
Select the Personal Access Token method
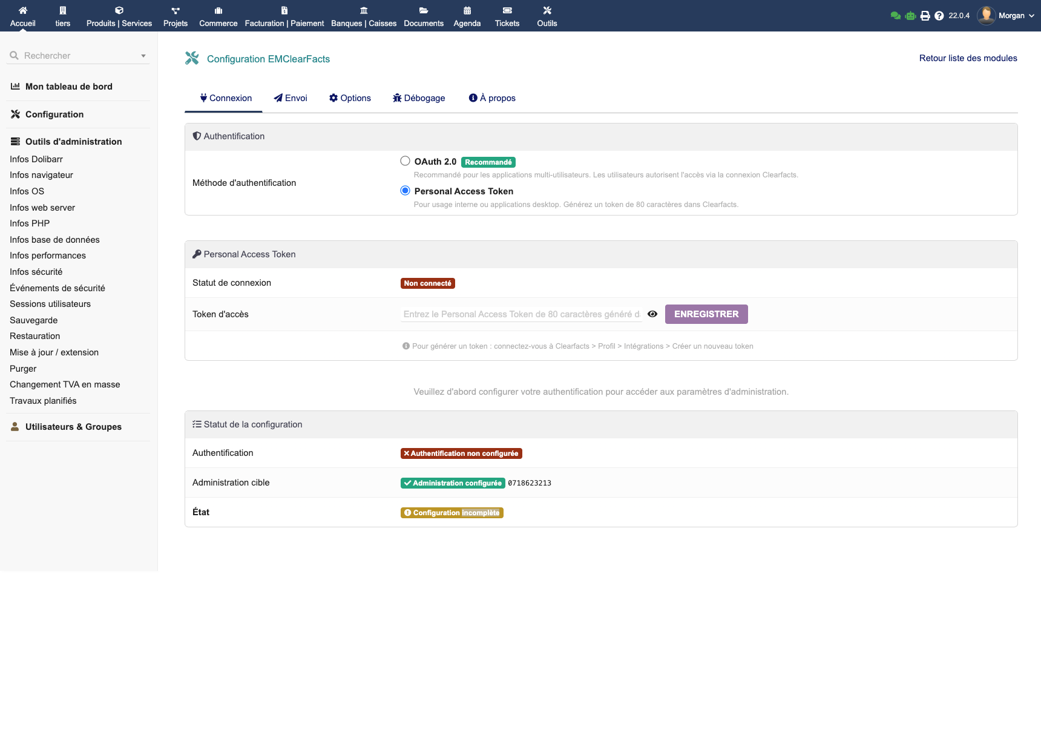[405, 190]
